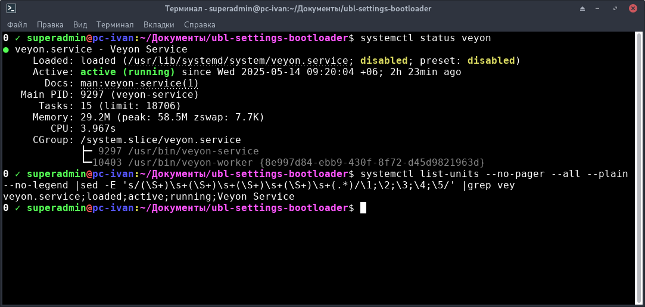Click the CGroup /system.slice/veyon.service path
The height and width of the screenshot is (307, 645).
[x=161, y=140]
